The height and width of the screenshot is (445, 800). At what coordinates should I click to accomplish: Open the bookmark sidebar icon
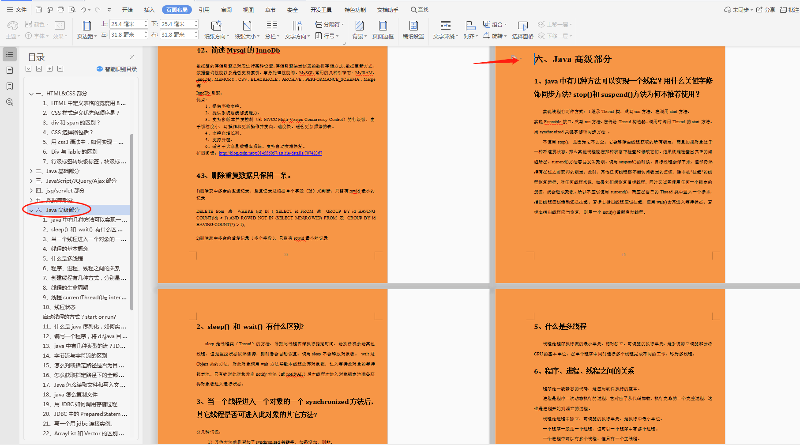point(10,86)
